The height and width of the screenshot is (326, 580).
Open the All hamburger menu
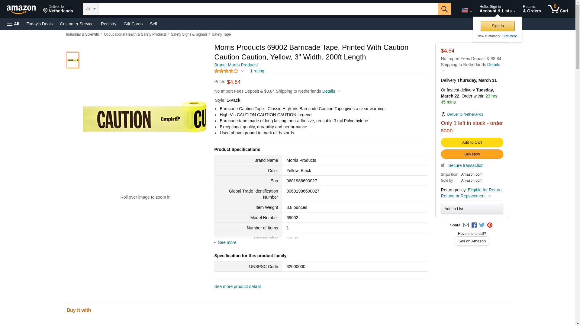click(x=13, y=24)
